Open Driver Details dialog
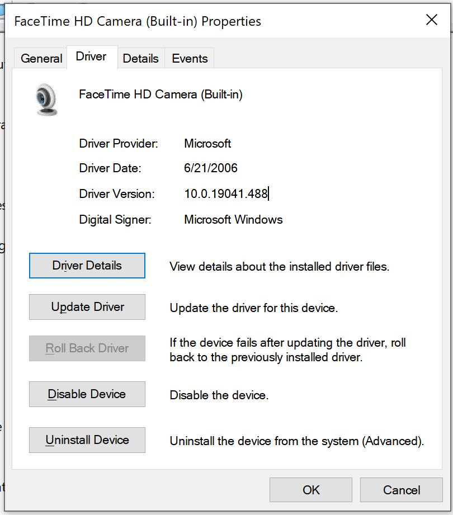Image resolution: width=453 pixels, height=515 pixels. (x=87, y=266)
